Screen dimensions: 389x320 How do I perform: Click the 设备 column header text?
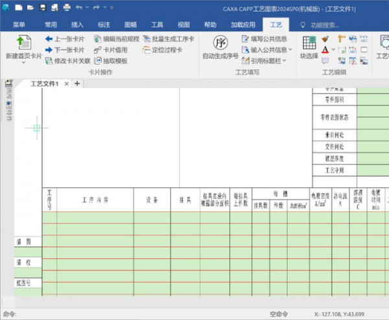click(152, 200)
